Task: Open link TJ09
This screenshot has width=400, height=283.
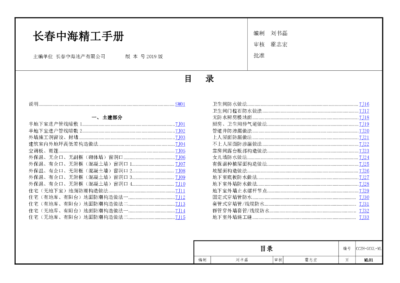Action: [180, 177]
